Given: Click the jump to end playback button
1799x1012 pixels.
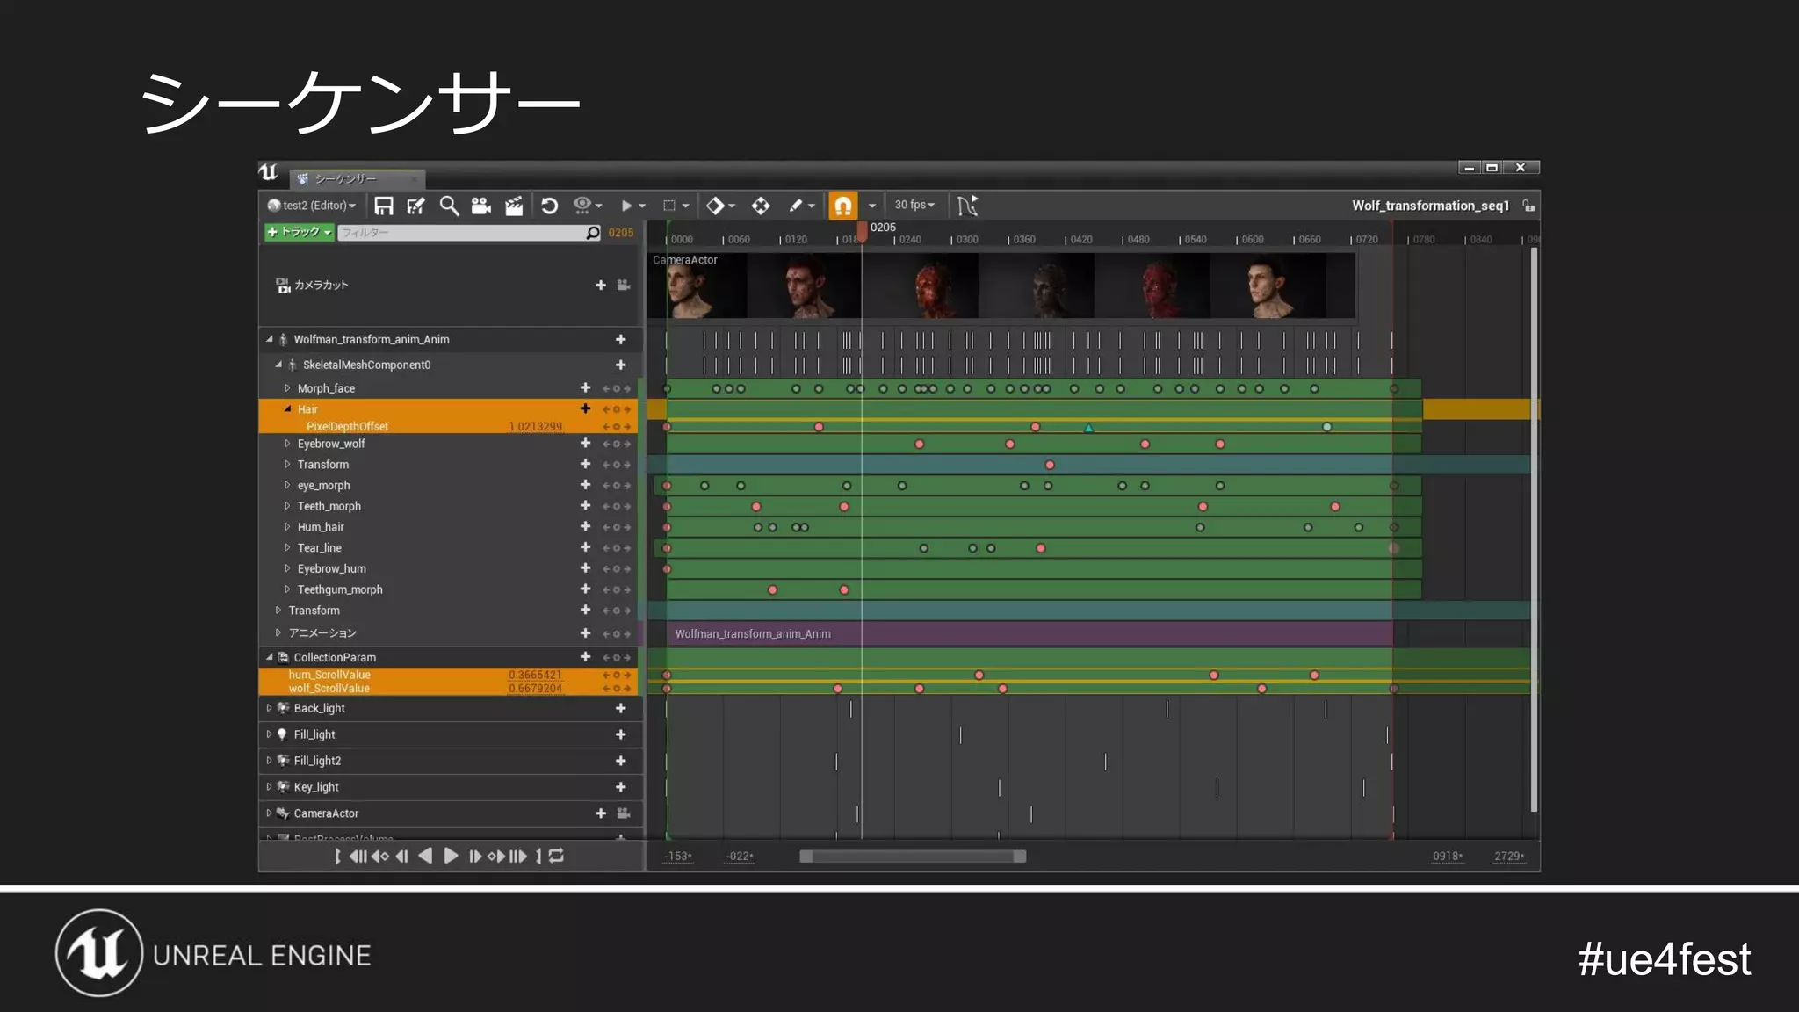Looking at the screenshot, I should [x=518, y=856].
